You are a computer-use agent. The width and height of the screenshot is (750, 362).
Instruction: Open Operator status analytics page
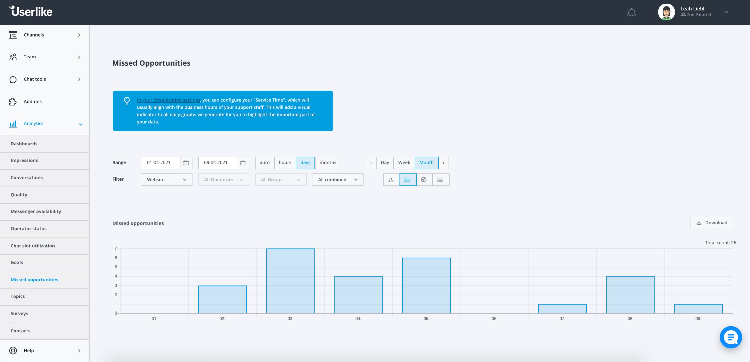pyautogui.click(x=28, y=229)
